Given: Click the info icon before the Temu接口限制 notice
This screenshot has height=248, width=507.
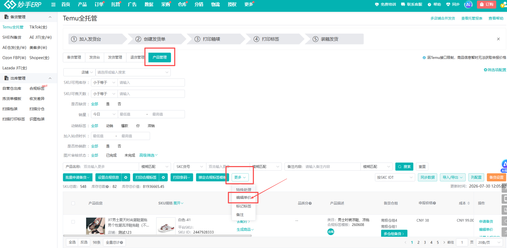Looking at the screenshot, I should (x=424, y=57).
